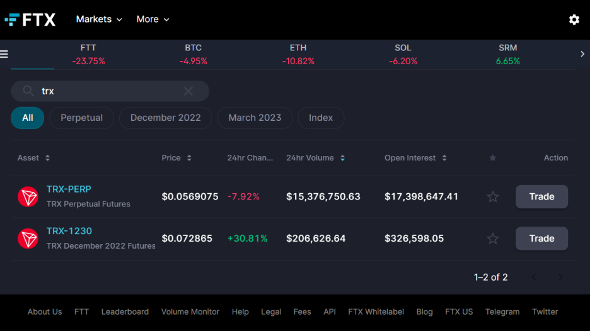Select the ETH ticker item
The height and width of the screenshot is (331, 590).
click(x=298, y=55)
